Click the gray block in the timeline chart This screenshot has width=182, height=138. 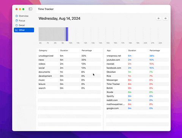tap(52, 34)
